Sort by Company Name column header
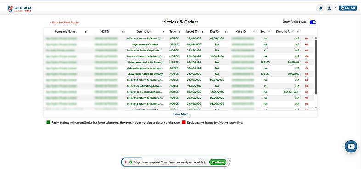361x169 pixels. tap(65, 32)
